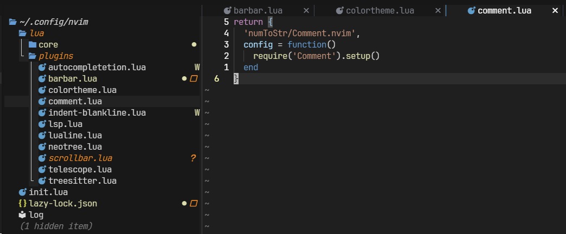Screen dimensions: 566x234
Task: Open treesitter.lua from the file tree
Action: (82, 181)
